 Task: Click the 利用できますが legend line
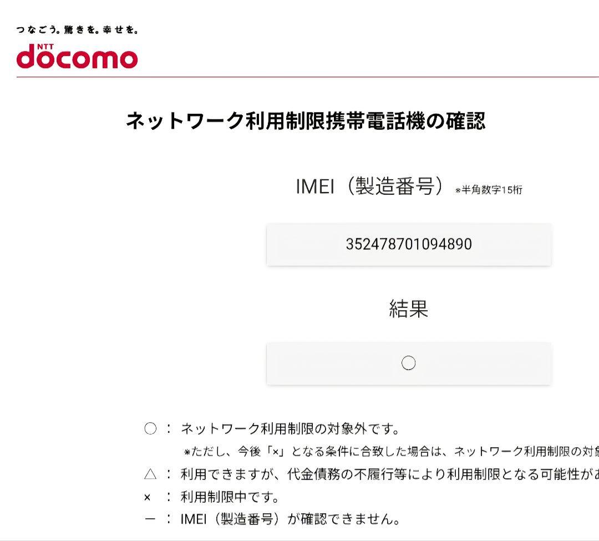tap(366, 476)
